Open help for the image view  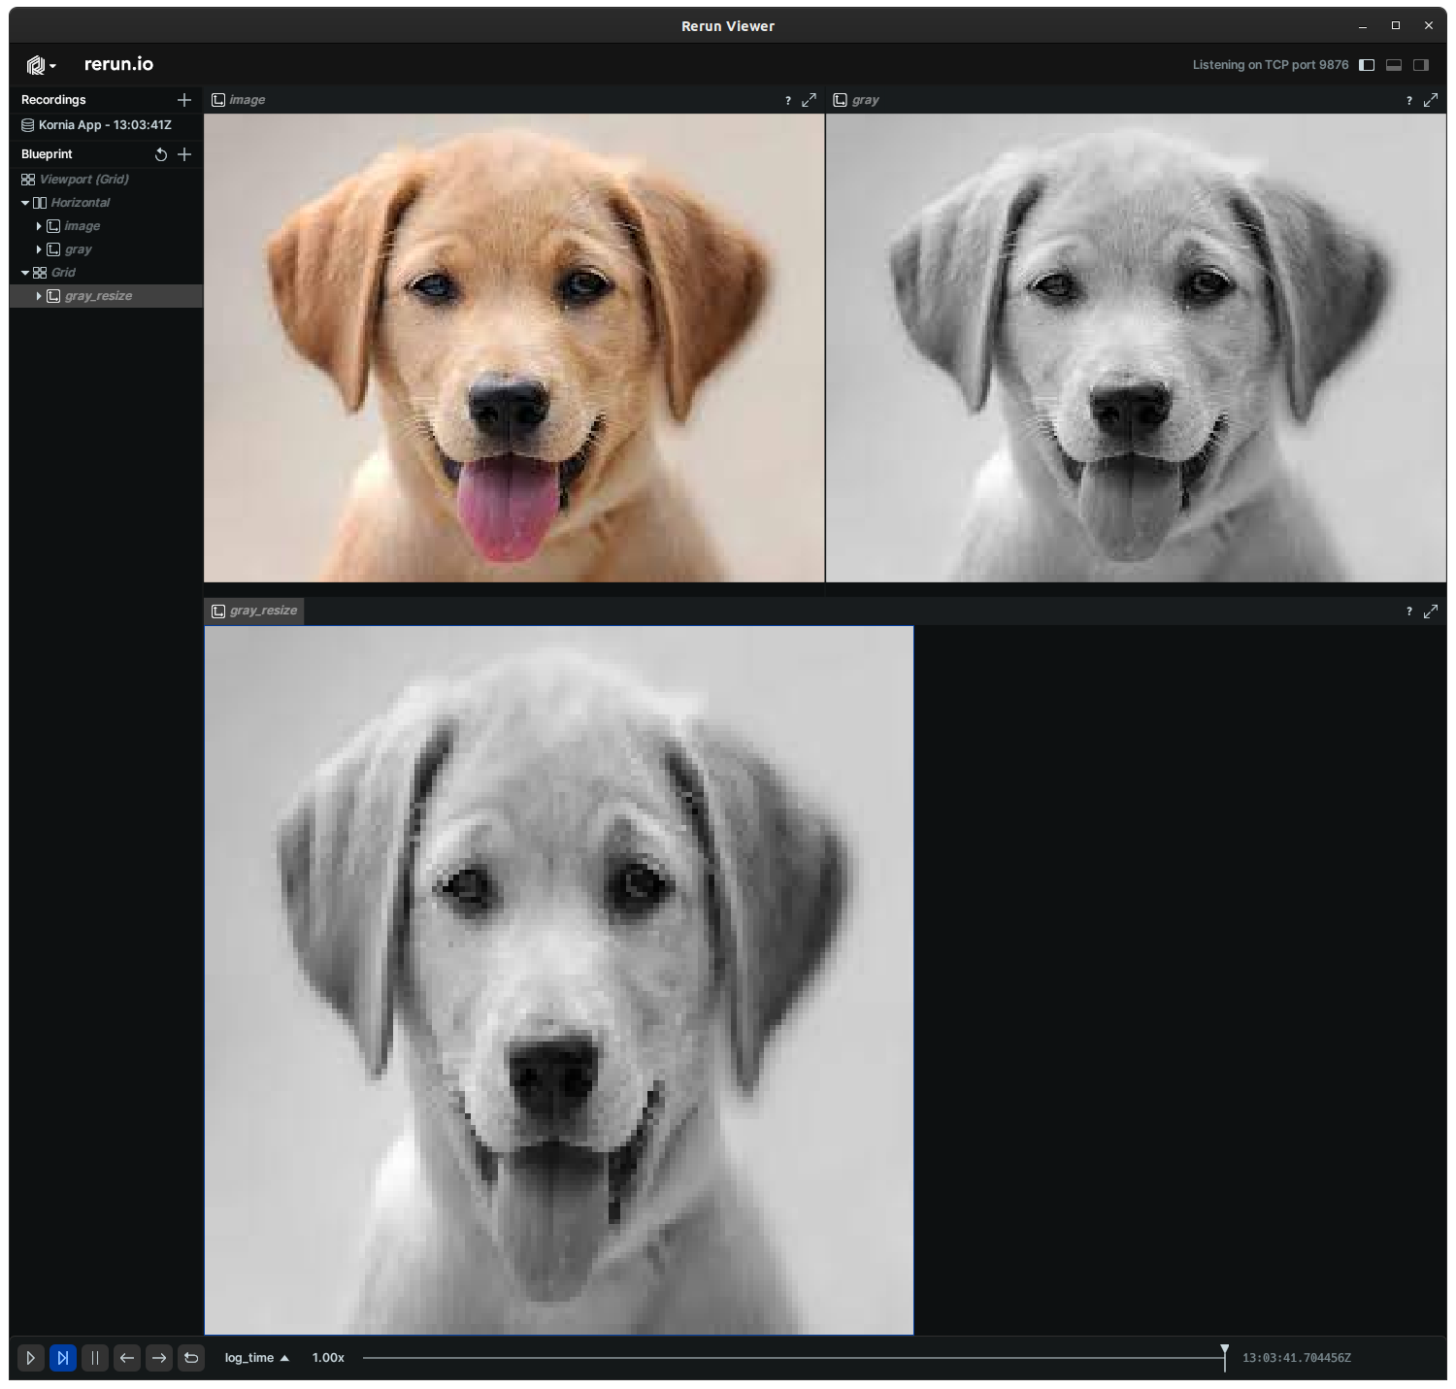pos(786,99)
